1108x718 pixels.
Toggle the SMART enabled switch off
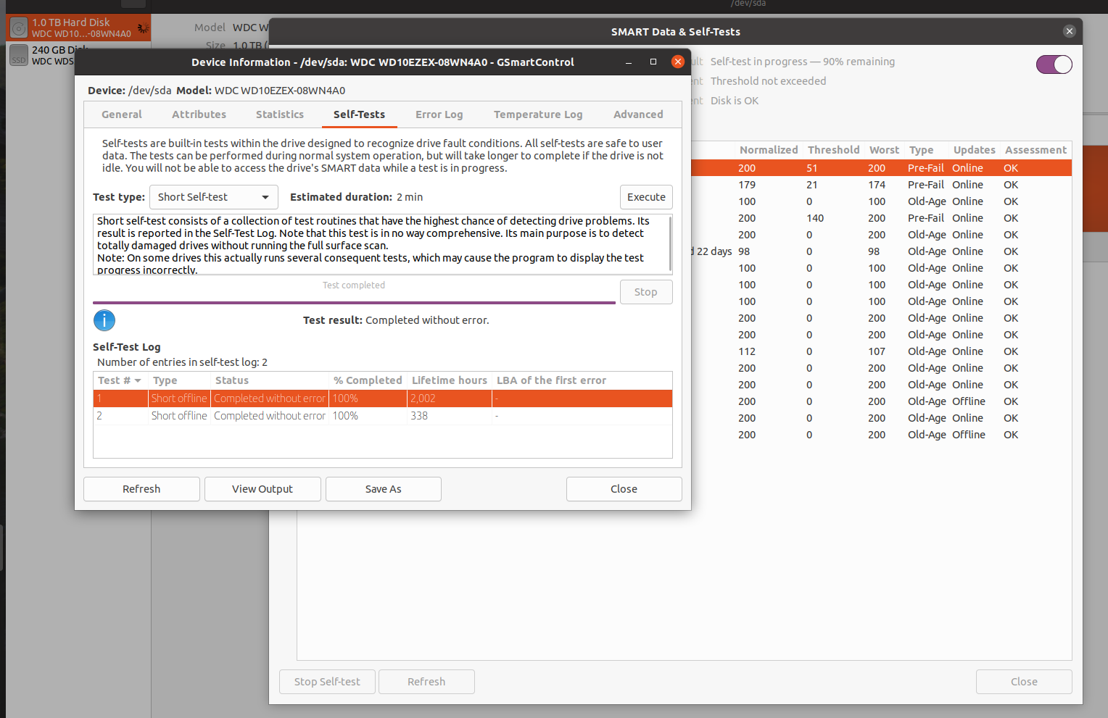pos(1054,64)
